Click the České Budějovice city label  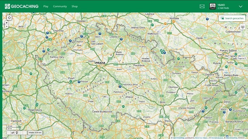tap(102, 112)
